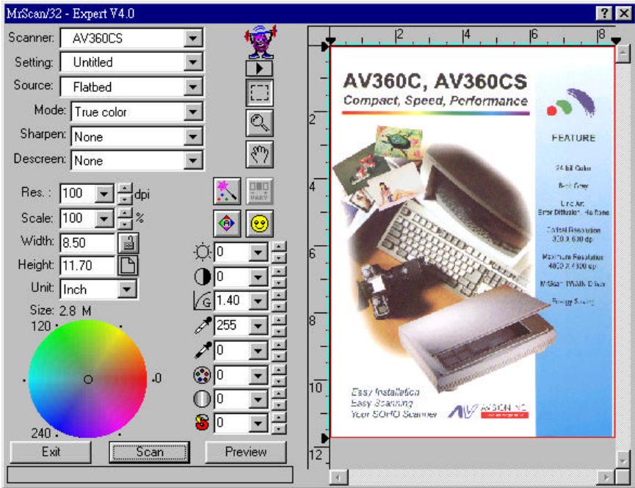The height and width of the screenshot is (488, 635).
Task: Increase resolution with up spinner arrow
Action: (125, 189)
